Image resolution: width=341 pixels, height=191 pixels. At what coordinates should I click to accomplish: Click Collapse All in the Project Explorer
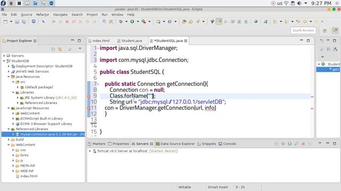click(x=53, y=49)
